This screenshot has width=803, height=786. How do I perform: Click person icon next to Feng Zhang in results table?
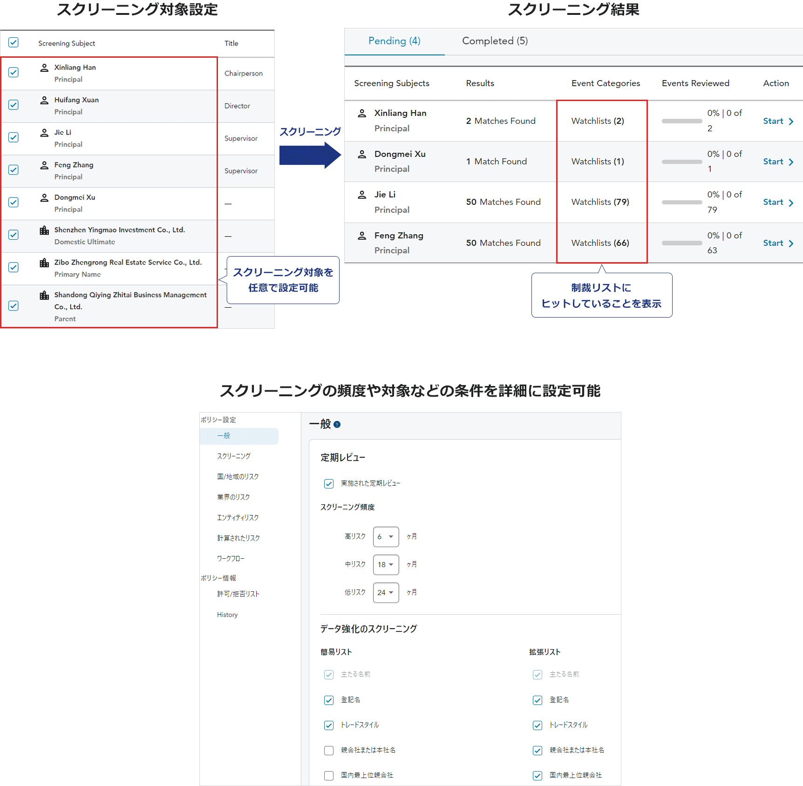pos(362,236)
